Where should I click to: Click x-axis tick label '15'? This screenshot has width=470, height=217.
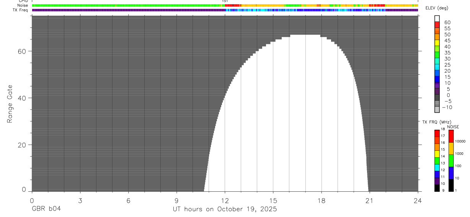tap(273, 200)
